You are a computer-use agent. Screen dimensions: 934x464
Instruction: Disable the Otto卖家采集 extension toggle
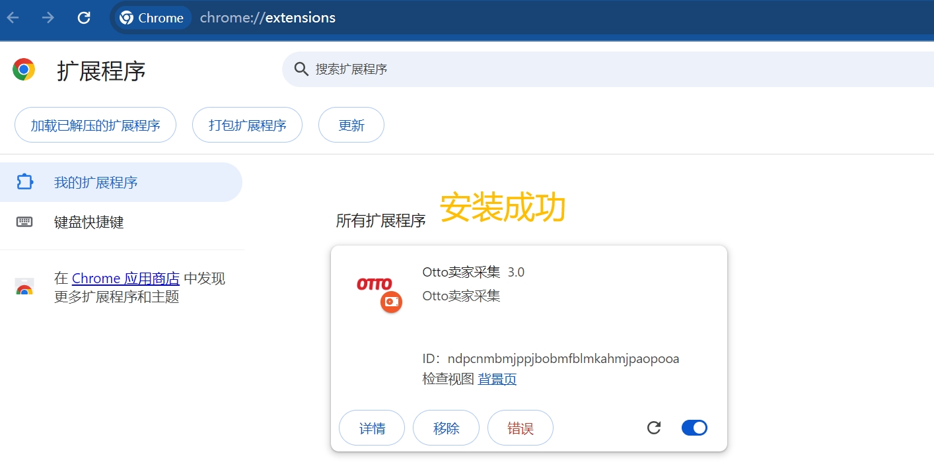coord(694,428)
